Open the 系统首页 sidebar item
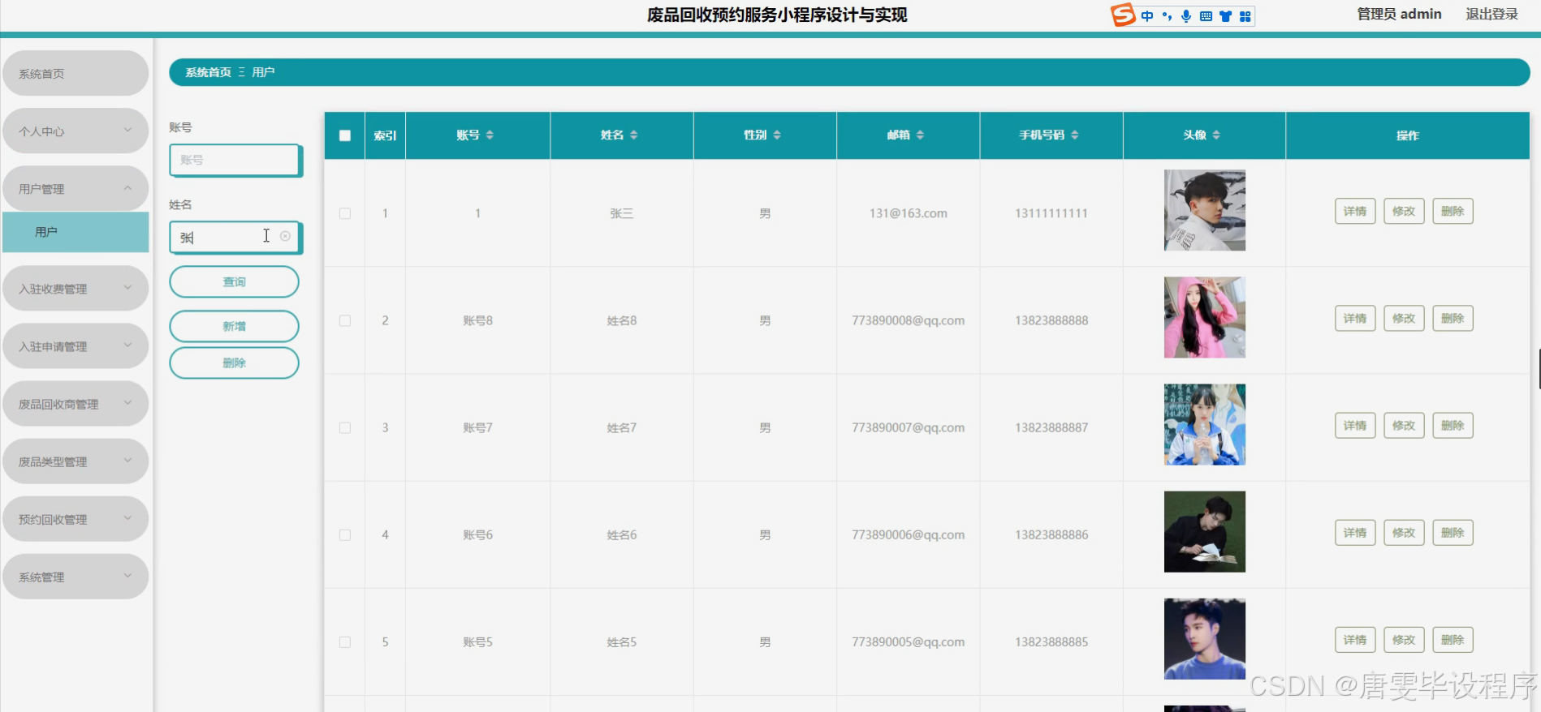This screenshot has height=712, width=1541. coord(76,73)
